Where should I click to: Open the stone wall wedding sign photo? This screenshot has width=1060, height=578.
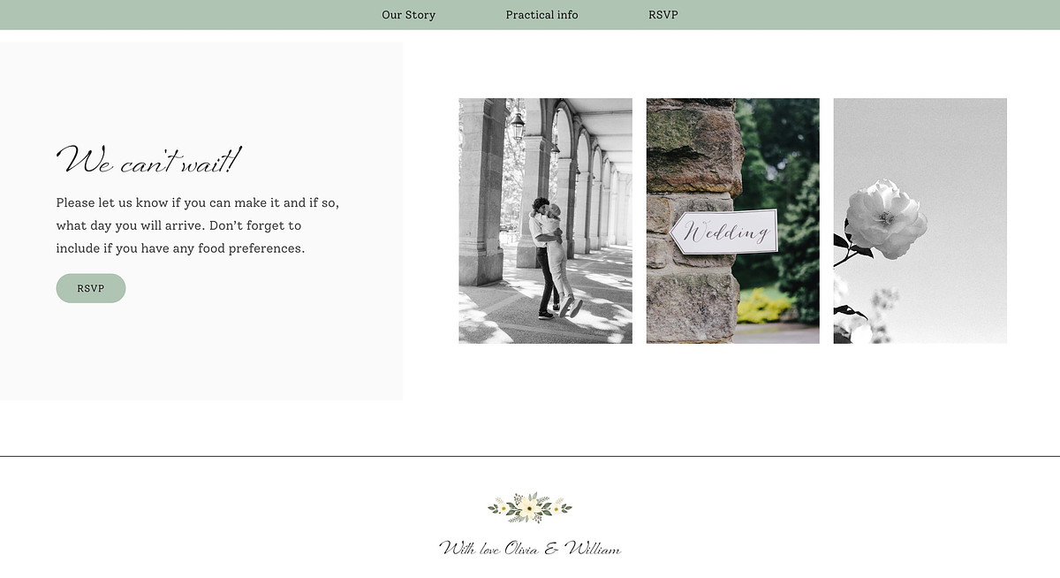pyautogui.click(x=732, y=221)
